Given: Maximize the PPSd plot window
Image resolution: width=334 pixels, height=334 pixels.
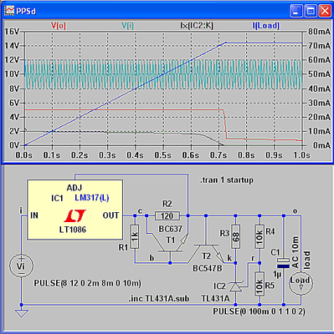Looking at the screenshot, I should coord(311,11).
